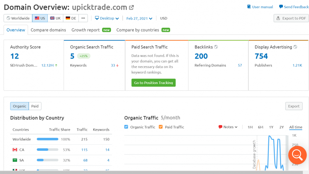Click the Worldwide traffic share bar
Viewport: 309px width, 174px height.
pos(48,139)
